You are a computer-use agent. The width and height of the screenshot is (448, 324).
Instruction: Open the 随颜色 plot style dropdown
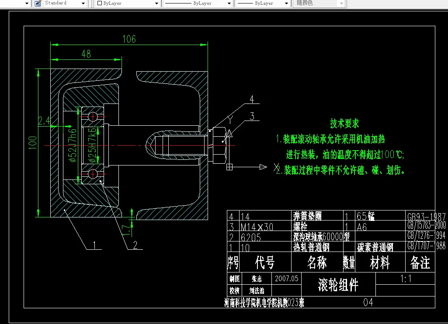click(x=342, y=3)
